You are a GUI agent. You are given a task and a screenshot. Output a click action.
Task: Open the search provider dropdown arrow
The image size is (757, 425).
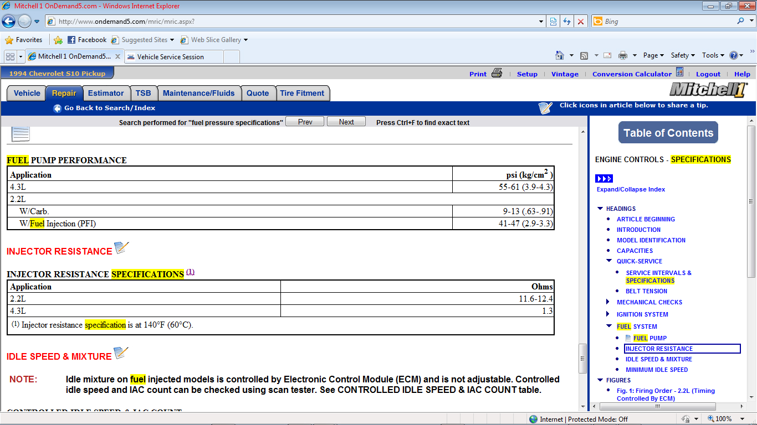tap(751, 21)
